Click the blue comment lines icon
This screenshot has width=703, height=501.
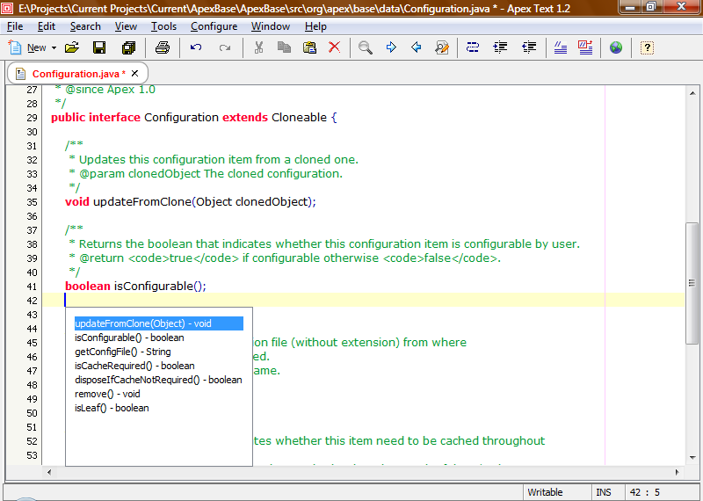coord(560,47)
